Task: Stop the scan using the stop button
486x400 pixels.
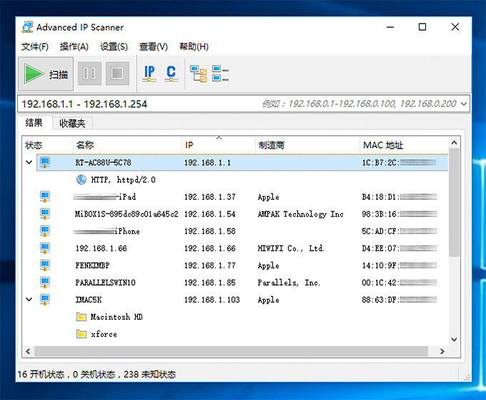Action: click(x=117, y=74)
